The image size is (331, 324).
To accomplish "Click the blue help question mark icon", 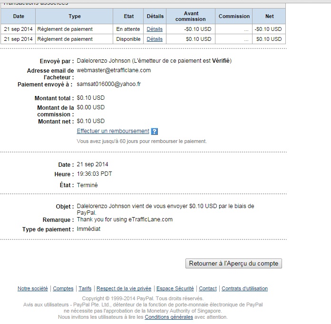I will (x=155, y=132).
